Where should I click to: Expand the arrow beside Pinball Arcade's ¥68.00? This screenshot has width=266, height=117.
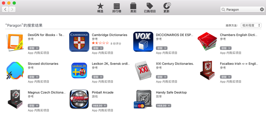[x=105, y=106]
